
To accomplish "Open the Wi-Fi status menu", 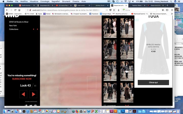I will (x=126, y=2).
